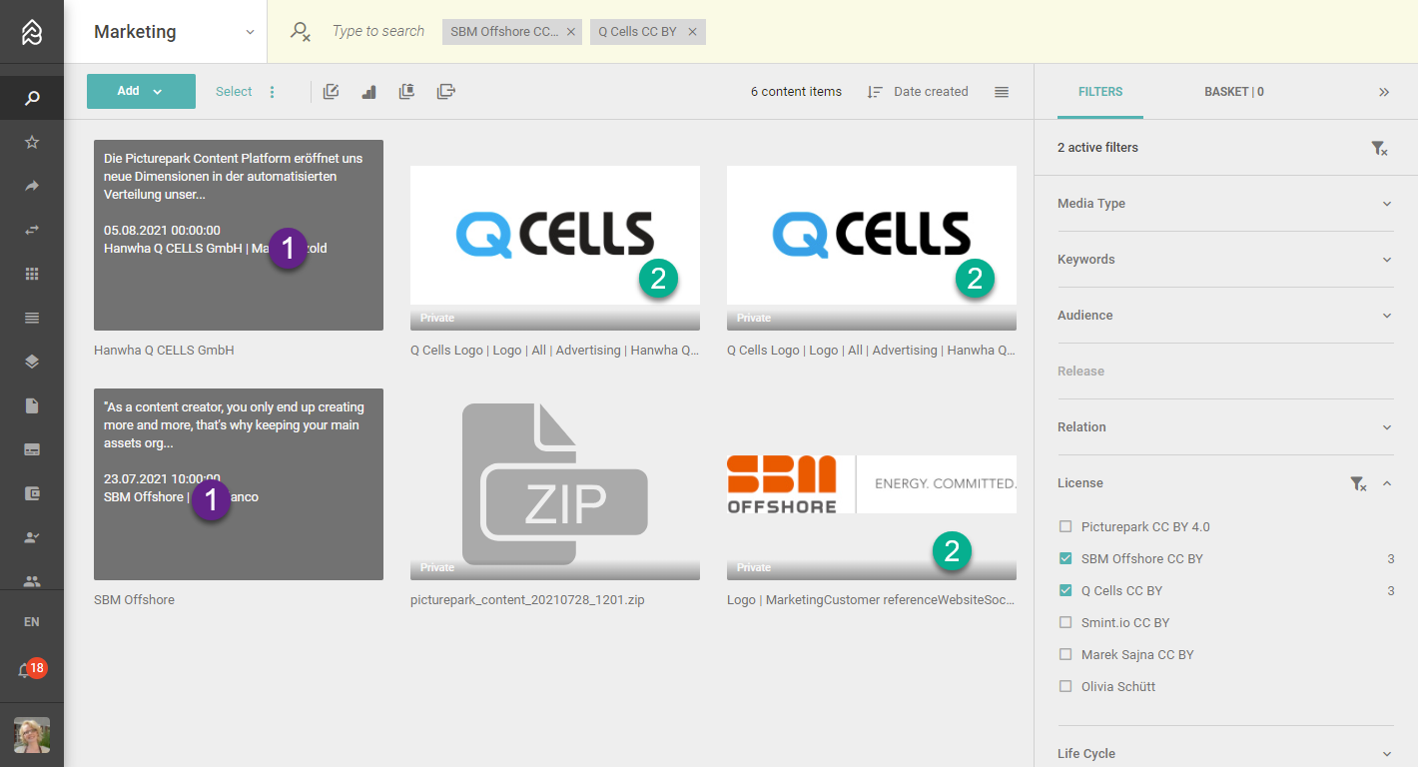Open the card icon in the sidebar
This screenshot has width=1418, height=767.
click(x=32, y=449)
